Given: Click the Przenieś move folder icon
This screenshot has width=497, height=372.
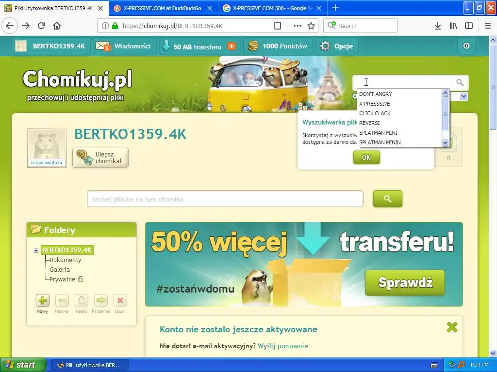Looking at the screenshot, I should 101,300.
